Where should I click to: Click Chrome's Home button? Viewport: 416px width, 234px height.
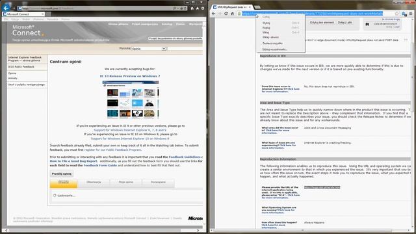[x=232, y=14]
